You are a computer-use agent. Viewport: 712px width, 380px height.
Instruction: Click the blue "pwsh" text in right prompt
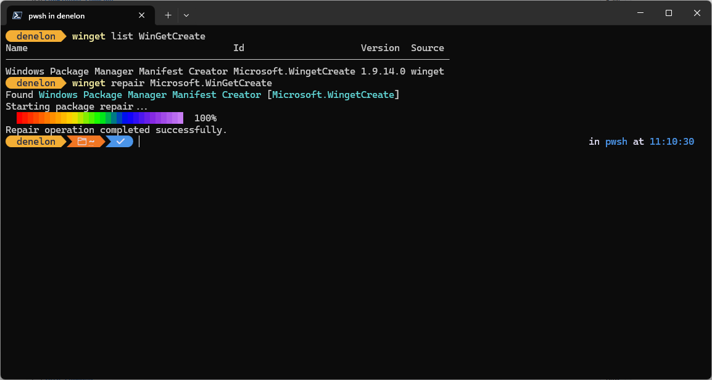point(616,142)
